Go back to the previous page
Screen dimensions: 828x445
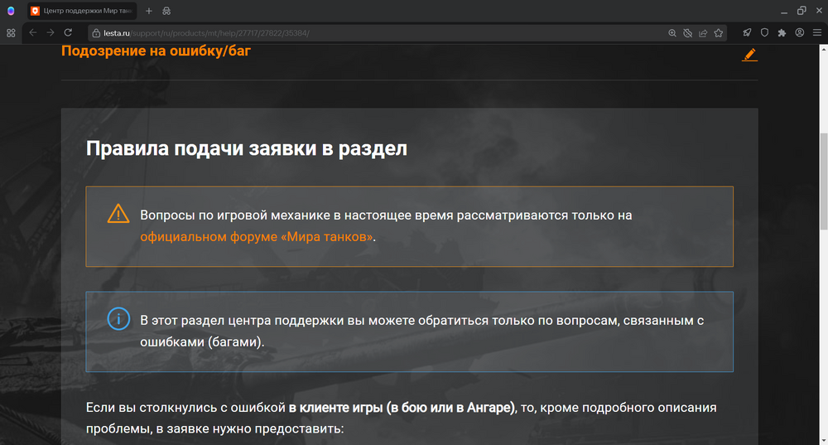click(33, 33)
